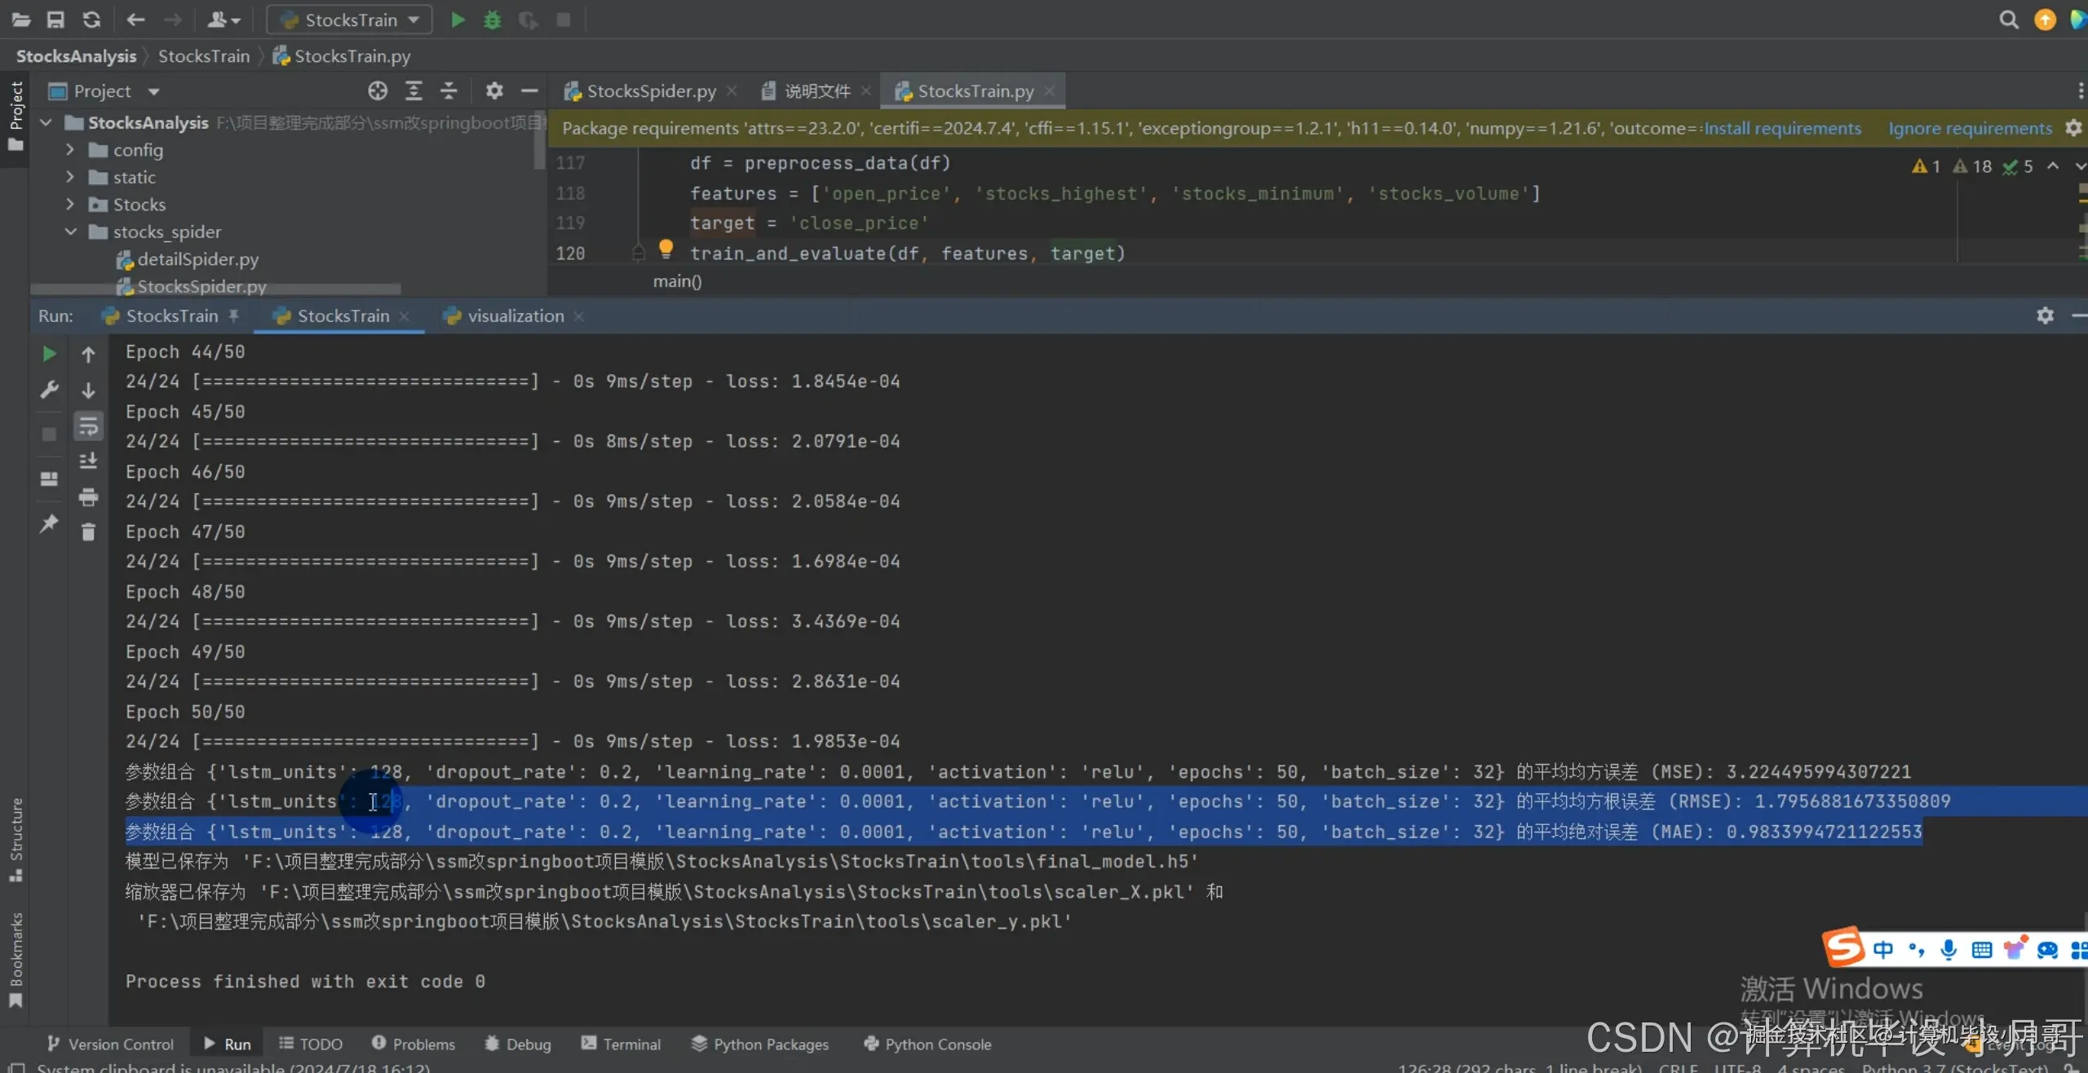Click Search Everywhere magnifier icon

2009,20
